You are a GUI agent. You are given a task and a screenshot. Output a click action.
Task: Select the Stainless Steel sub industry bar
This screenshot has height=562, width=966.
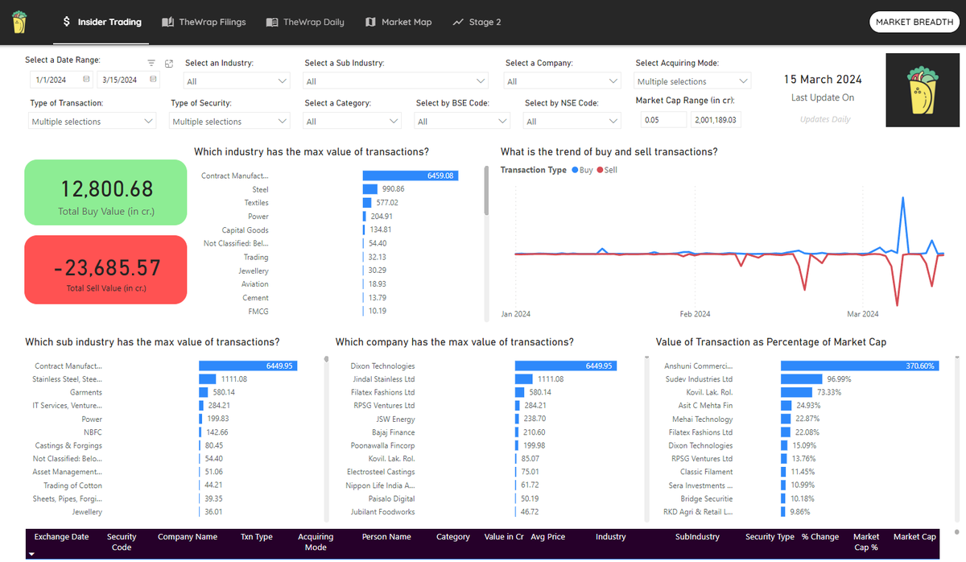coord(208,379)
